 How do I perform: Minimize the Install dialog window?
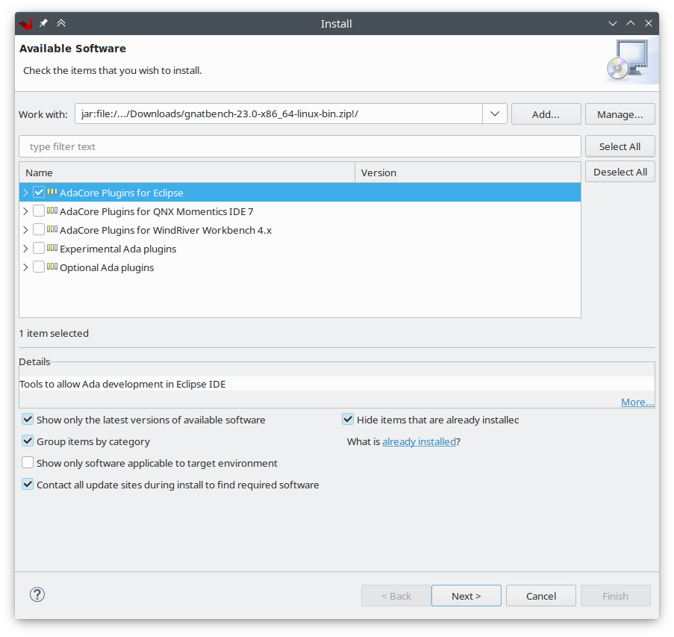point(613,23)
